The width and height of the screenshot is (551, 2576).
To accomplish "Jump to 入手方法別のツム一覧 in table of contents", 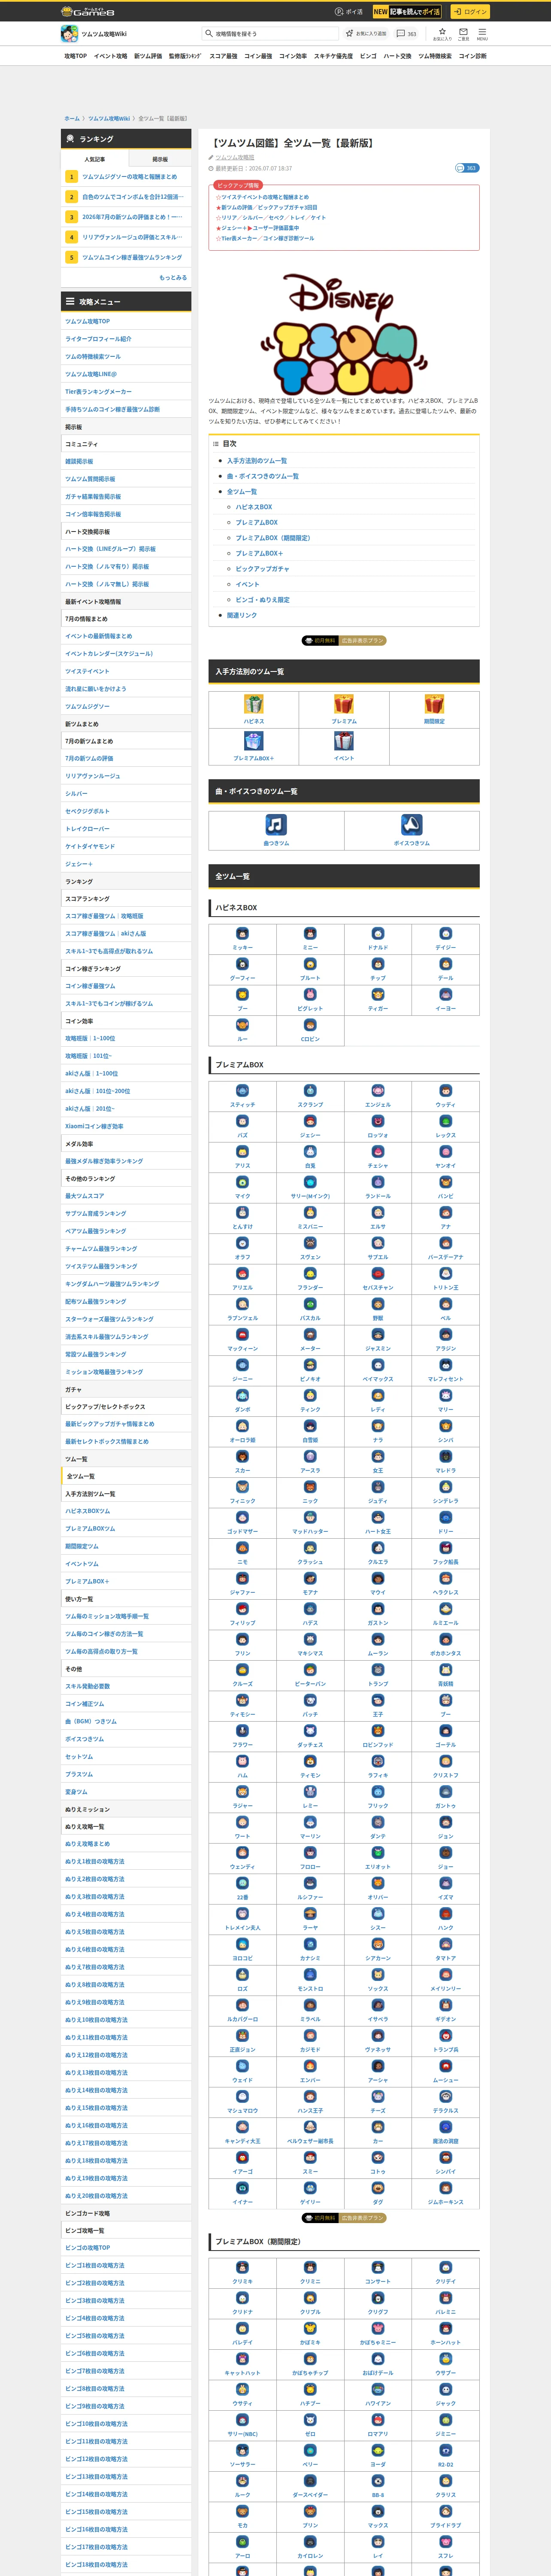I will [x=257, y=461].
